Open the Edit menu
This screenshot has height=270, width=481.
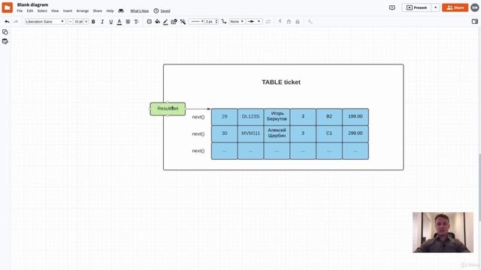click(x=30, y=10)
